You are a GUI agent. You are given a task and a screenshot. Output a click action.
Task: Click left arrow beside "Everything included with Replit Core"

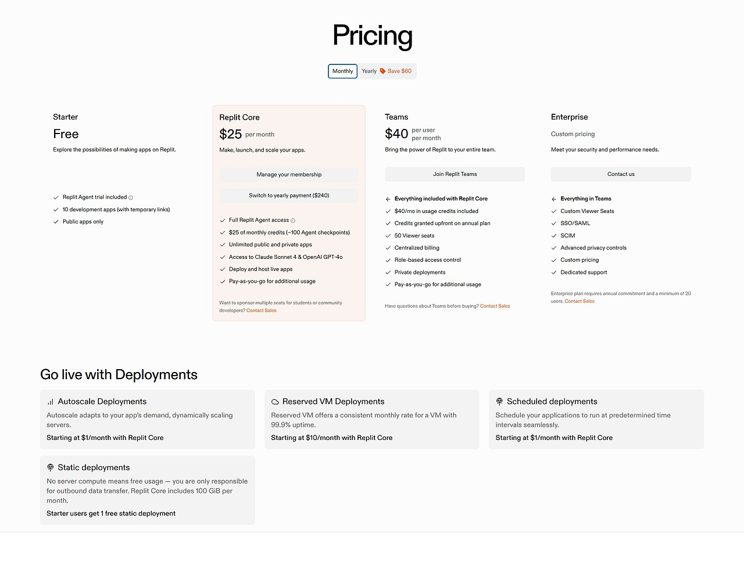tap(388, 199)
